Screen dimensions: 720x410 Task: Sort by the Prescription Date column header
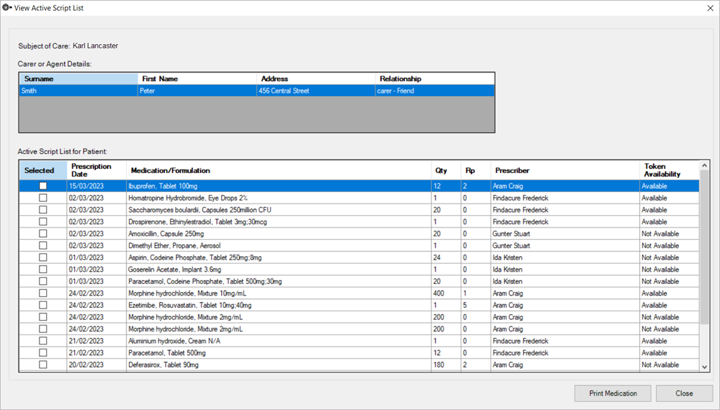97,170
